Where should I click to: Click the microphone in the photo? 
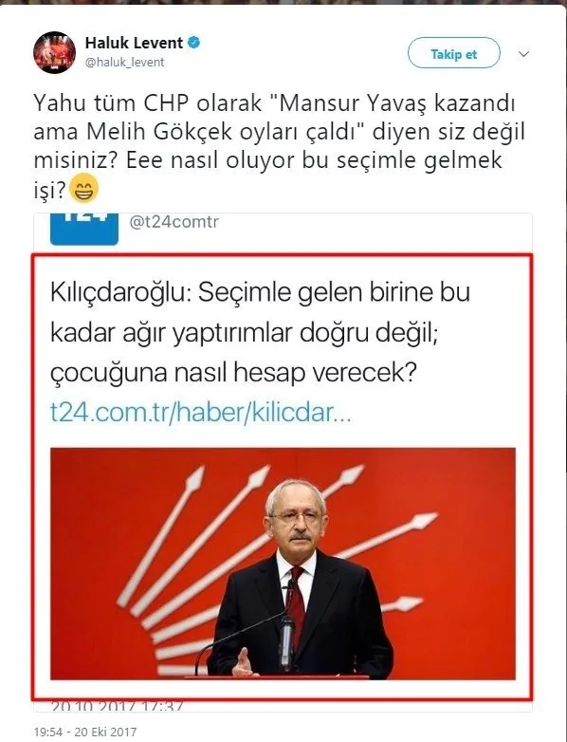click(286, 634)
